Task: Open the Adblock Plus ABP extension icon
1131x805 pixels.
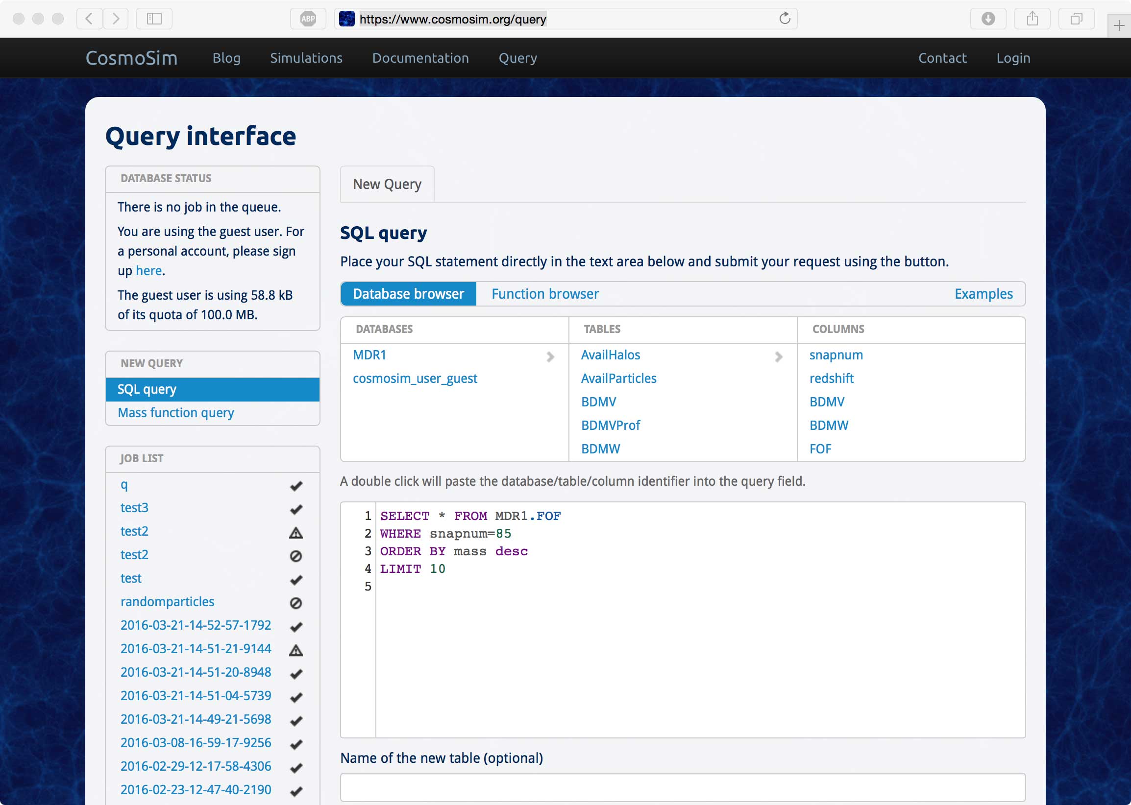Action: [308, 19]
